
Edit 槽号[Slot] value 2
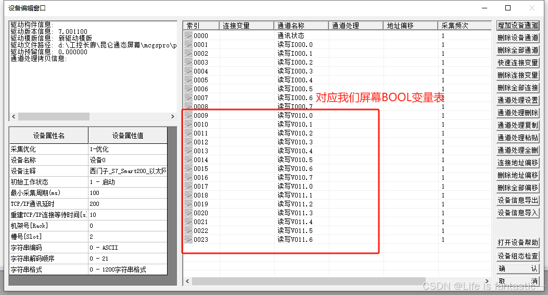point(128,237)
